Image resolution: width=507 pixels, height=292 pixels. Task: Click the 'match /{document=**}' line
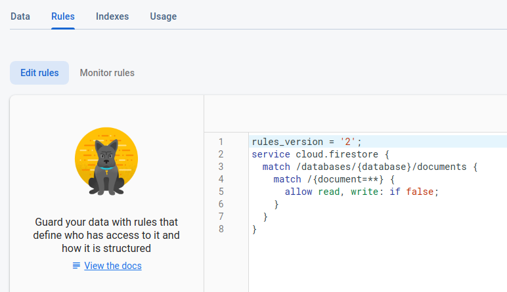tap(334, 179)
